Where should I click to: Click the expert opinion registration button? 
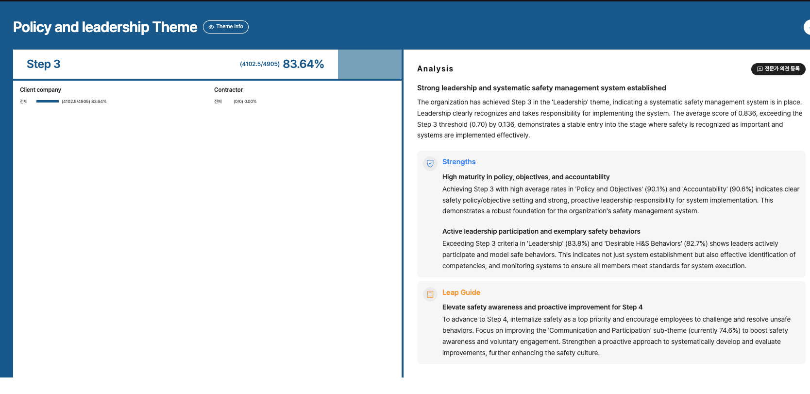click(778, 69)
